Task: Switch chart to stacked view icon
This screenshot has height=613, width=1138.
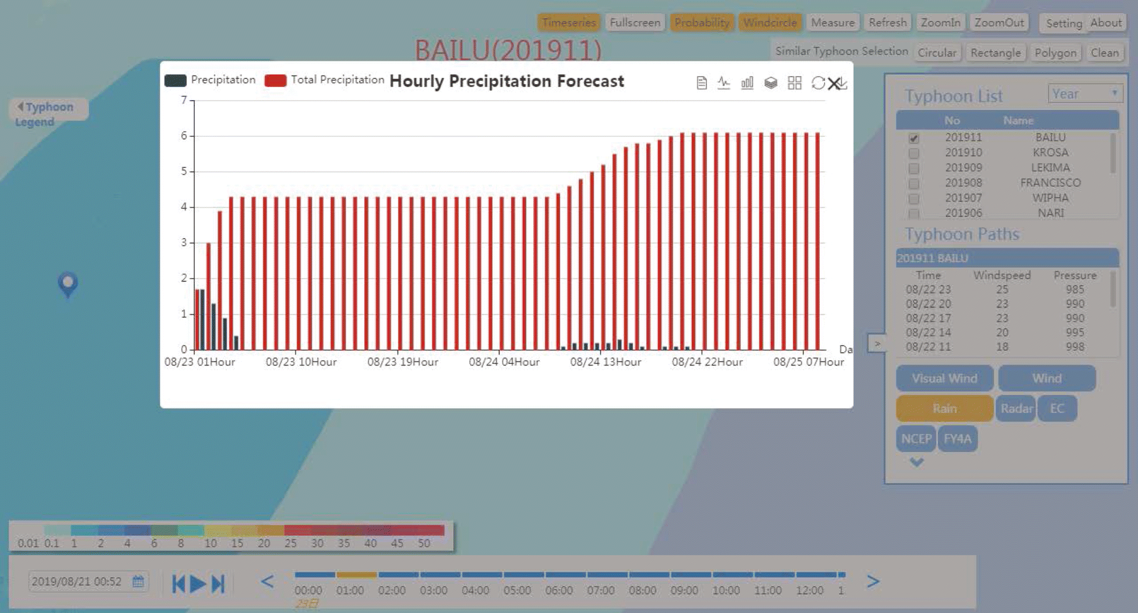Action: (771, 83)
